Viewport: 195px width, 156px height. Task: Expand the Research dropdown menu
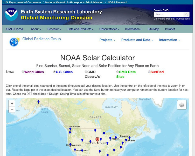[54, 29]
